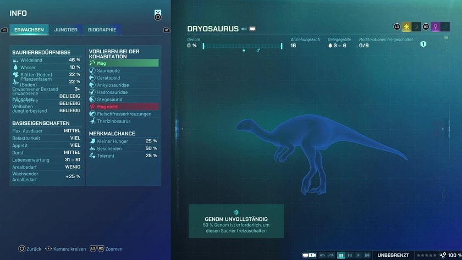Play the Dryosaurus sound speaker icon
Image resolution: width=462 pixels, height=260 pixels.
(x=244, y=29)
